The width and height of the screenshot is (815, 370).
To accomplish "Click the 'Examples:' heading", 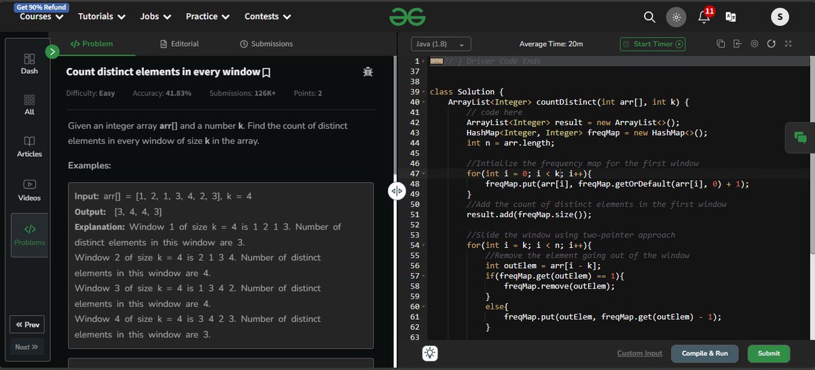I will pos(89,166).
